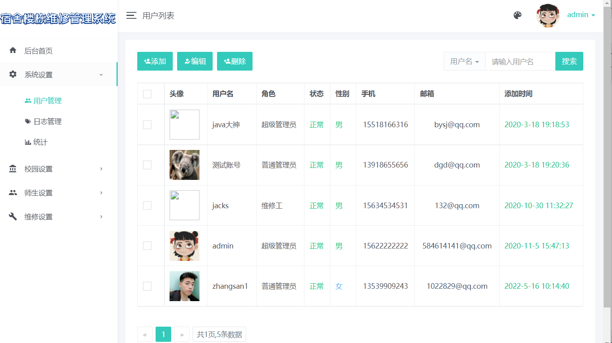This screenshot has width=612, height=343.
Task: Click the hamburger menu toggle icon
Action: pos(131,16)
